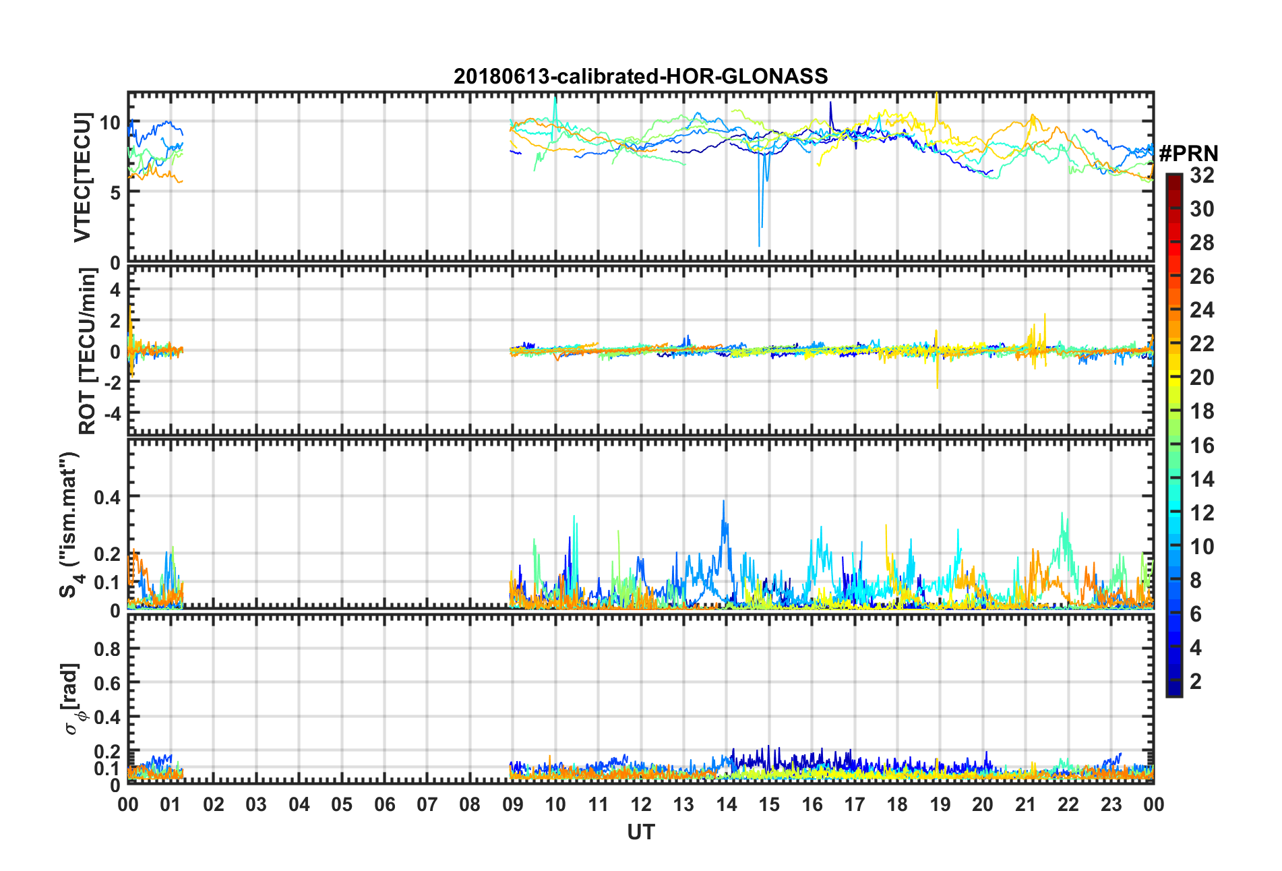This screenshot has width=1282, height=871.
Task: Select the "ROT [TECU/min]" y-axis label
Action: (88, 351)
